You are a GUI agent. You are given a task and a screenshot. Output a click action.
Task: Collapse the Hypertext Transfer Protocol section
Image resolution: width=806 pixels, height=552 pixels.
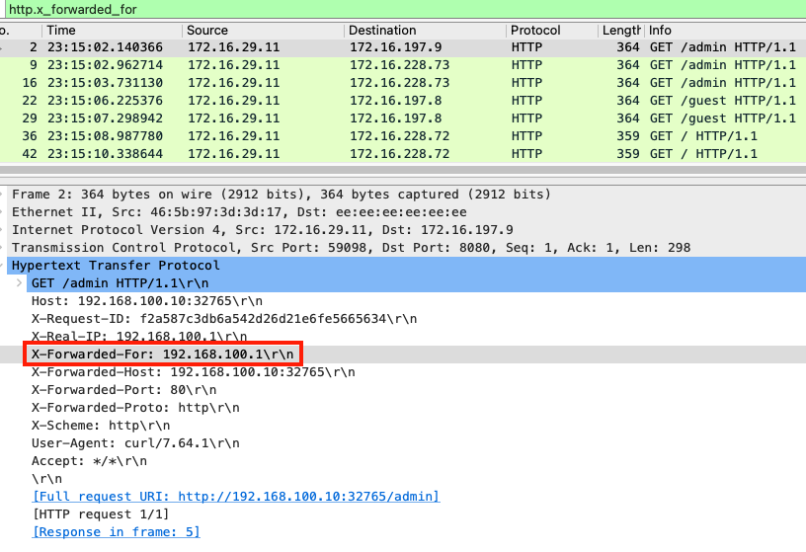(2, 266)
